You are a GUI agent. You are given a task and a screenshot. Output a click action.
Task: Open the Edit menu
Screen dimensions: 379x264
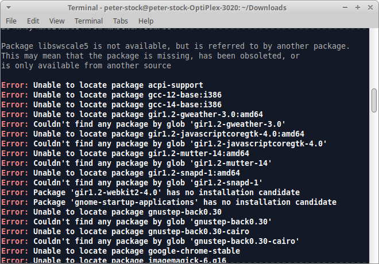33,21
